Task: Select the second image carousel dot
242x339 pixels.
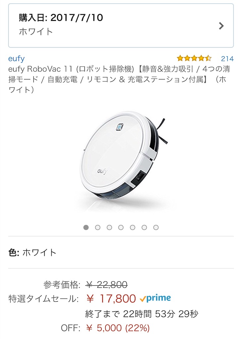Action: pos(98,227)
